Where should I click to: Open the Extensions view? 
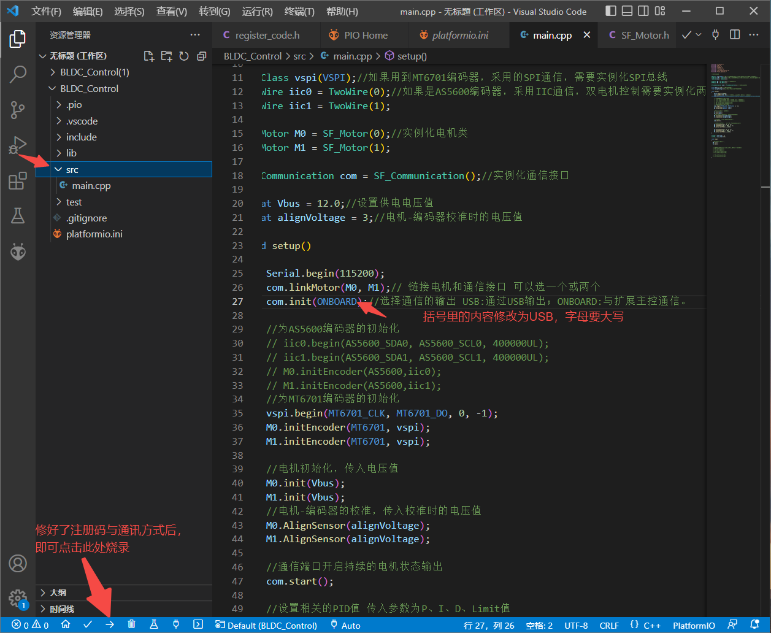tap(18, 181)
